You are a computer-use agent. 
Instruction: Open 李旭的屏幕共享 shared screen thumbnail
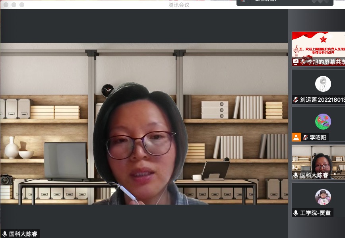click(318, 48)
